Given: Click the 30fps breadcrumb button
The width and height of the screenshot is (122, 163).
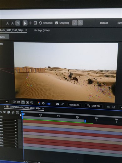Looking at the screenshot, I should pos(4,37).
